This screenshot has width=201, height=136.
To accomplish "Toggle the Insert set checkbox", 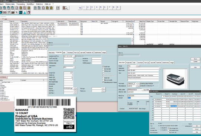I will coord(103,78).
